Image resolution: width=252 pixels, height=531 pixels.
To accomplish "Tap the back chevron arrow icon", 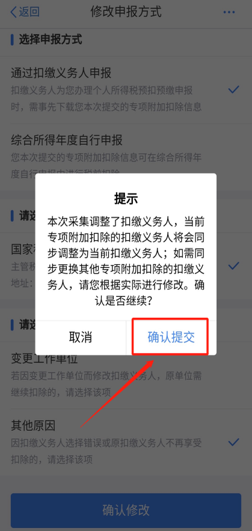I will point(13,12).
